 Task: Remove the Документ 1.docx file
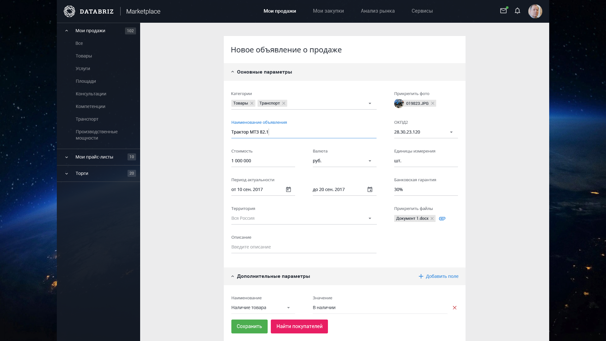pos(432,218)
